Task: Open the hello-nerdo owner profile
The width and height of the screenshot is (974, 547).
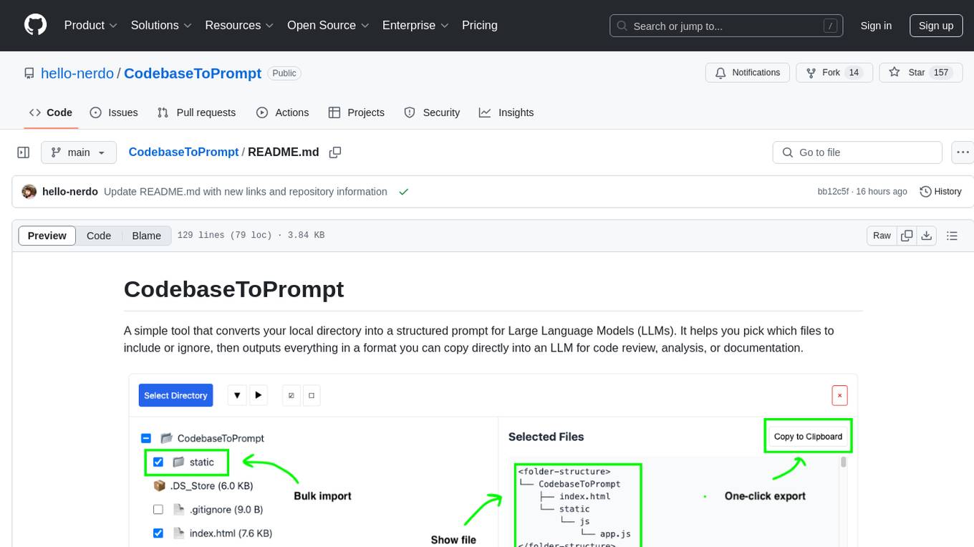Action: click(77, 73)
